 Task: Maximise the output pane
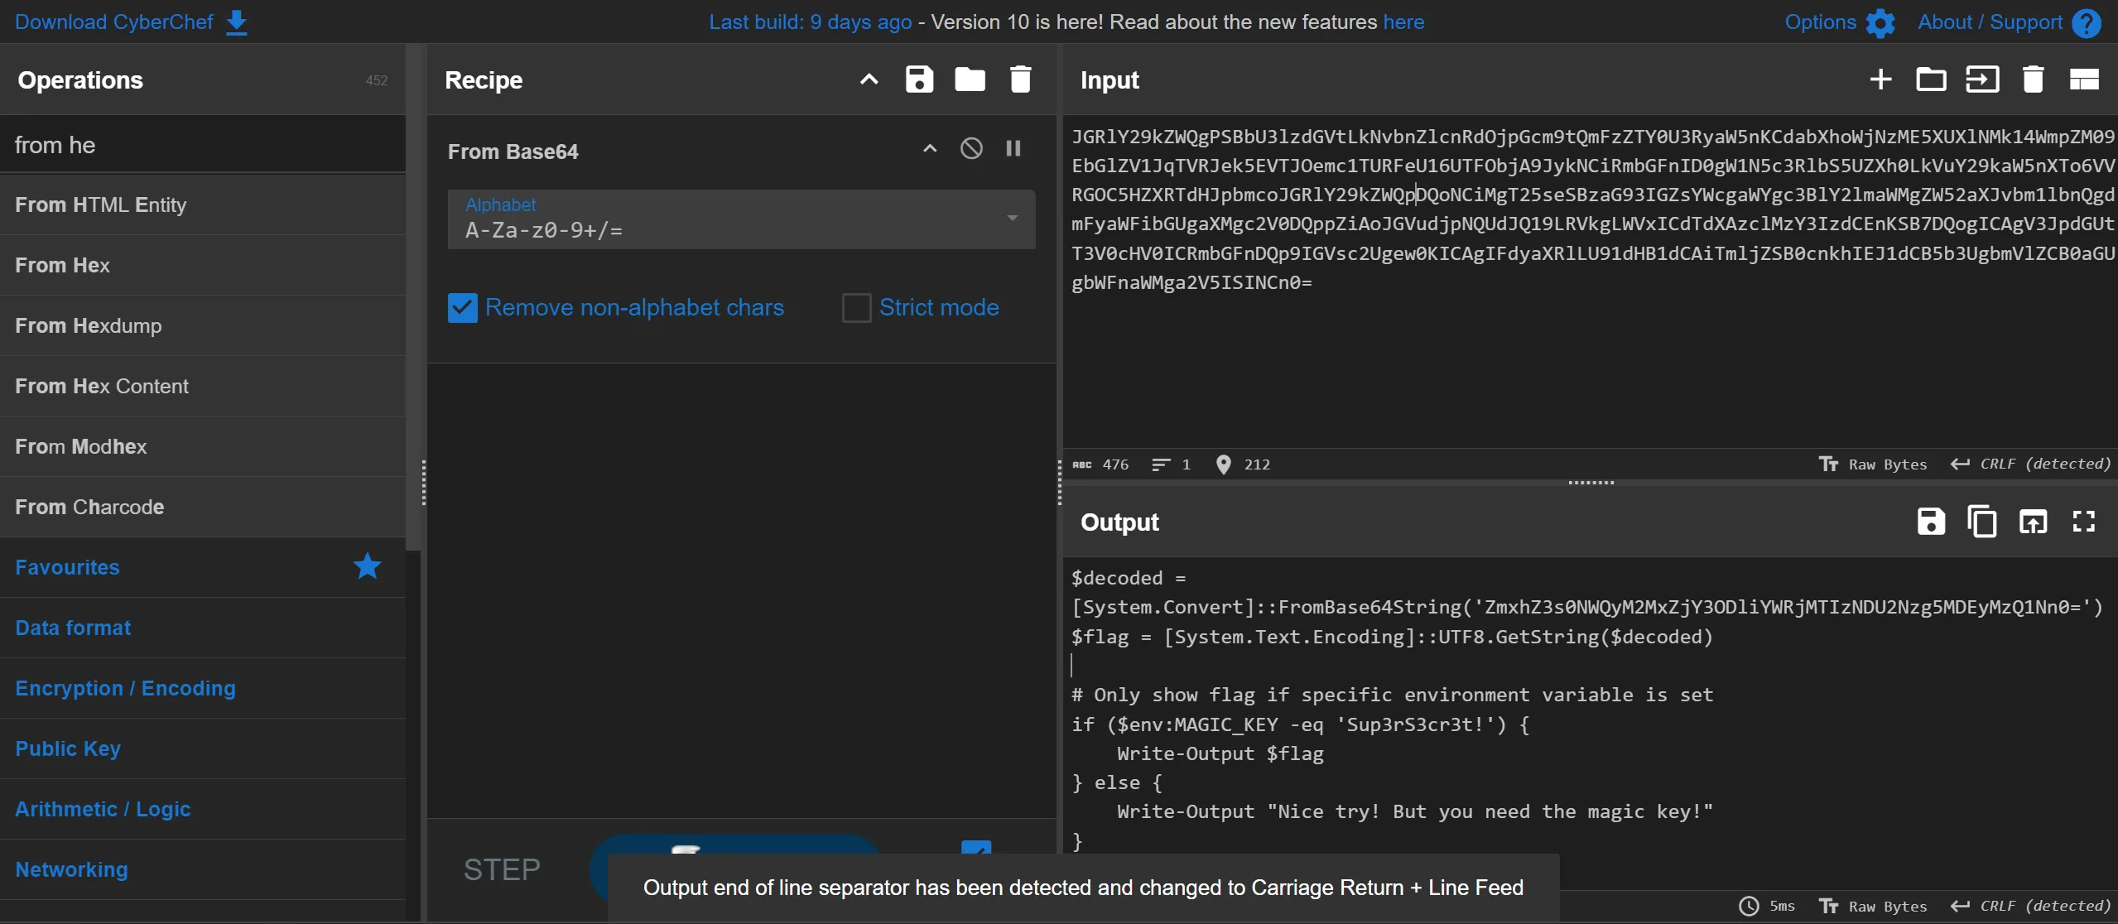(2083, 522)
